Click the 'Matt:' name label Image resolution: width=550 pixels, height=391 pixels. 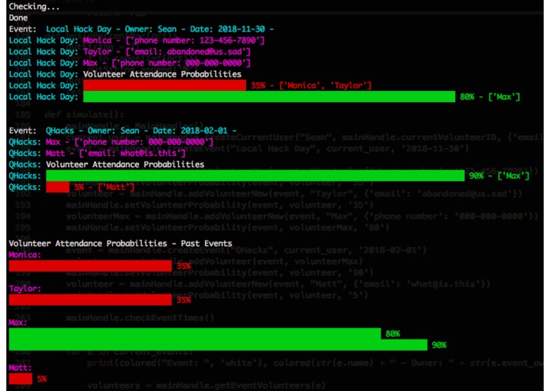click(21, 367)
